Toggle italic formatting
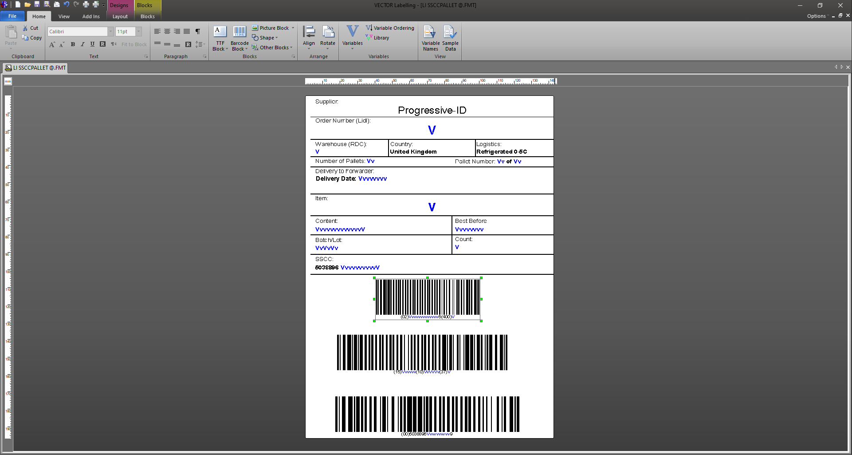852x455 pixels. pos(82,44)
